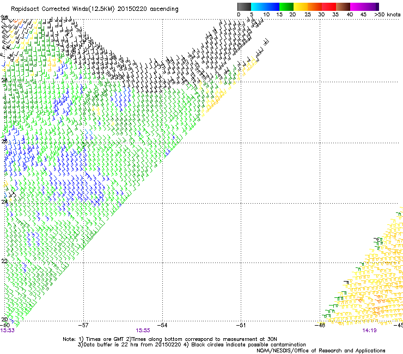Click the brown 35-40 knots legend swatch
Image resolution: width=403 pixels, height=354 pixels.
coord(343,7)
